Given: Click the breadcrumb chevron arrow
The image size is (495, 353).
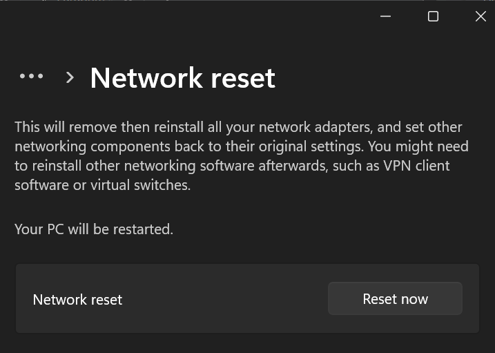Looking at the screenshot, I should 70,77.
